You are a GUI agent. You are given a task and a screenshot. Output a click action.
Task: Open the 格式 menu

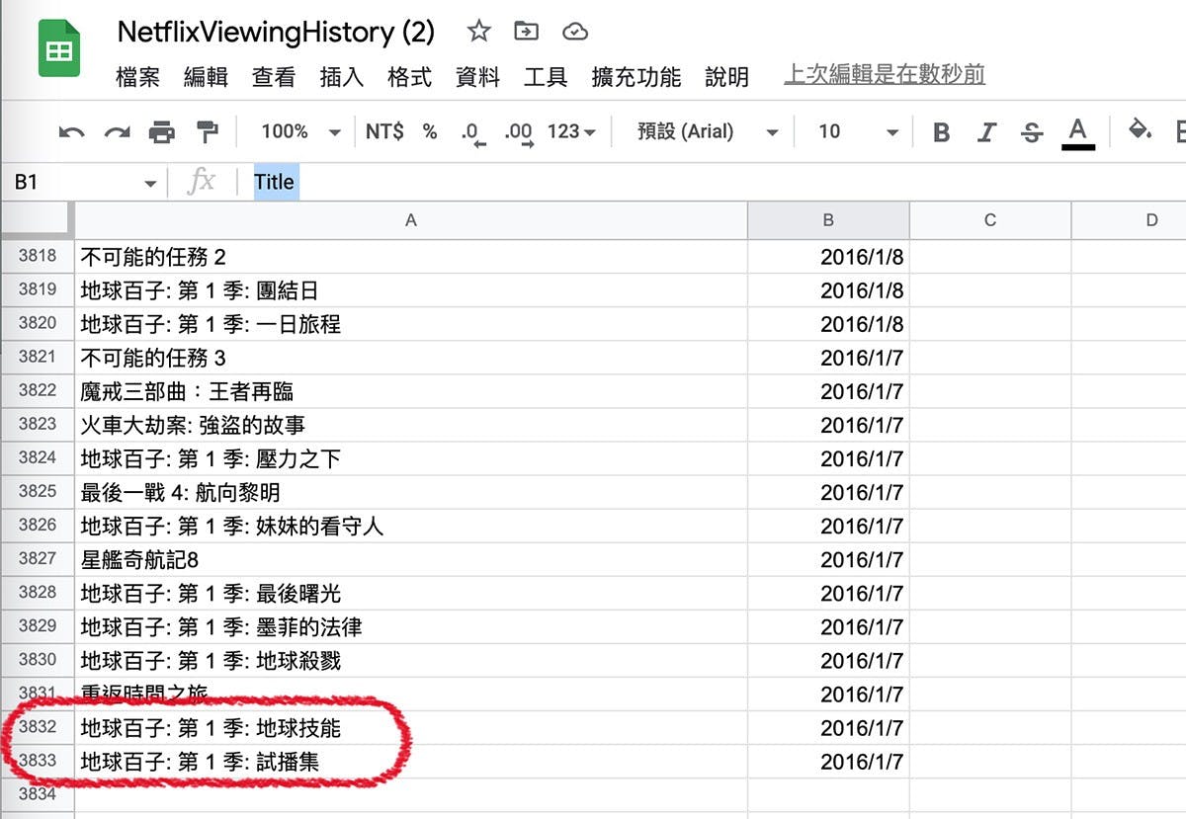click(410, 77)
